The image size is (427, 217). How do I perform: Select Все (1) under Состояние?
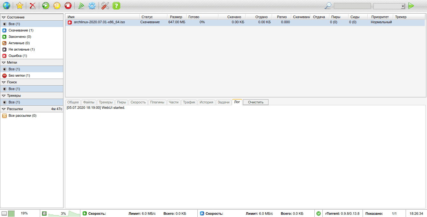point(32,24)
